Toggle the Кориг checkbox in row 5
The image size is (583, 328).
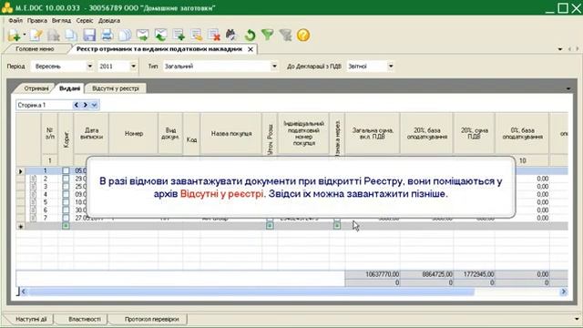click(66, 202)
